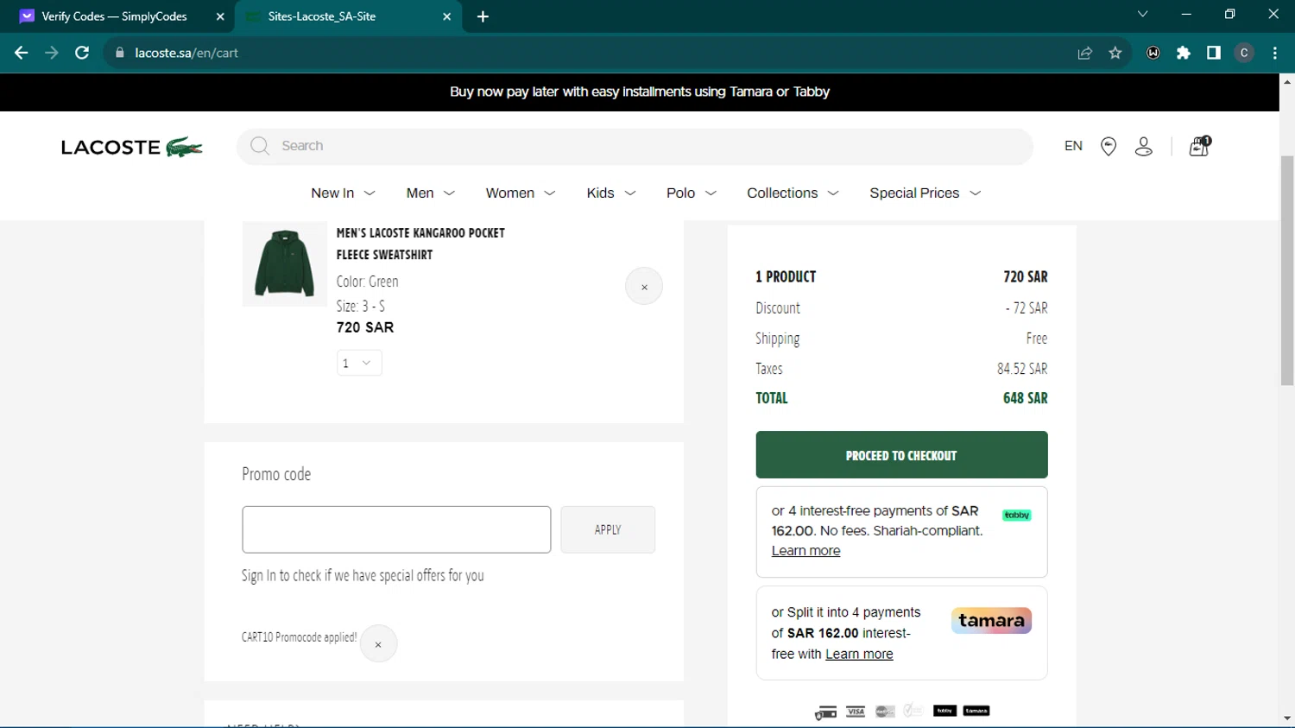This screenshot has width=1295, height=728.
Task: Select the Color: Green text
Action: pos(367,282)
